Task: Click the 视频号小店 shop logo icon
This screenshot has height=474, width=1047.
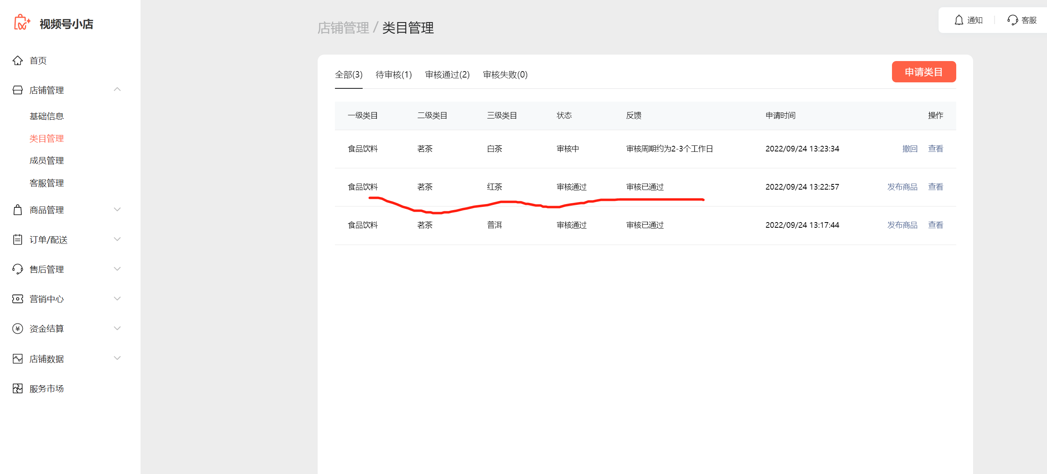Action: pos(22,23)
